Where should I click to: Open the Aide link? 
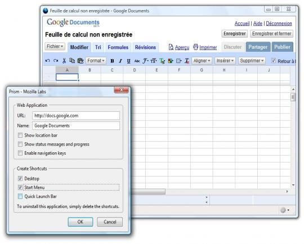(258, 24)
